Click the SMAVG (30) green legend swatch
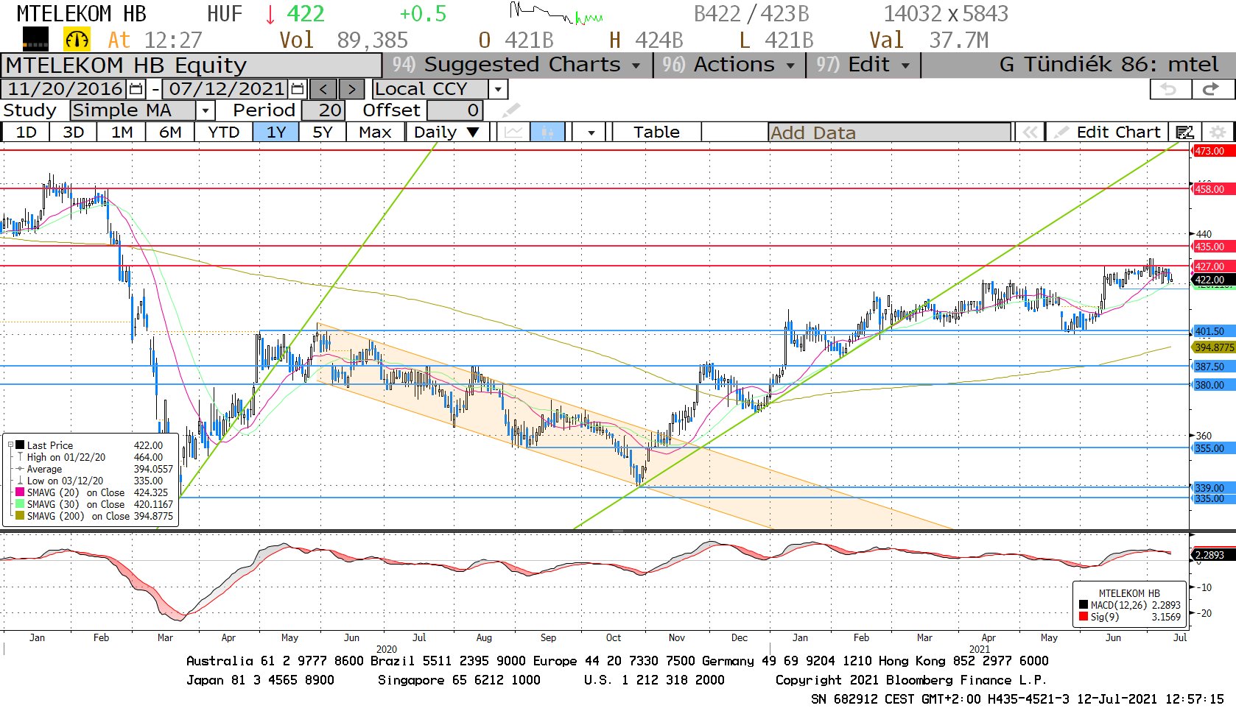 [20, 504]
